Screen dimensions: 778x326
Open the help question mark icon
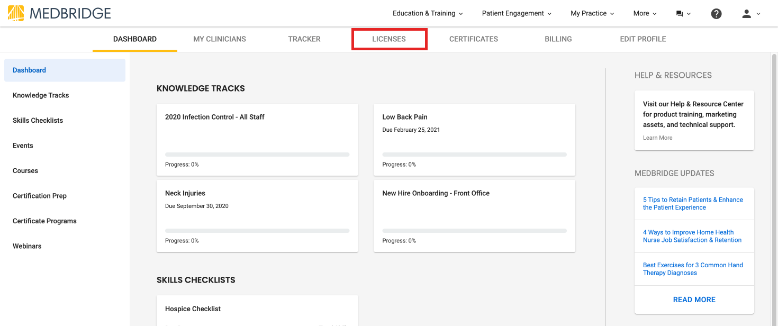[x=716, y=14]
